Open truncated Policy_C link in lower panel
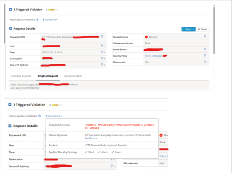 [x=164, y=156]
